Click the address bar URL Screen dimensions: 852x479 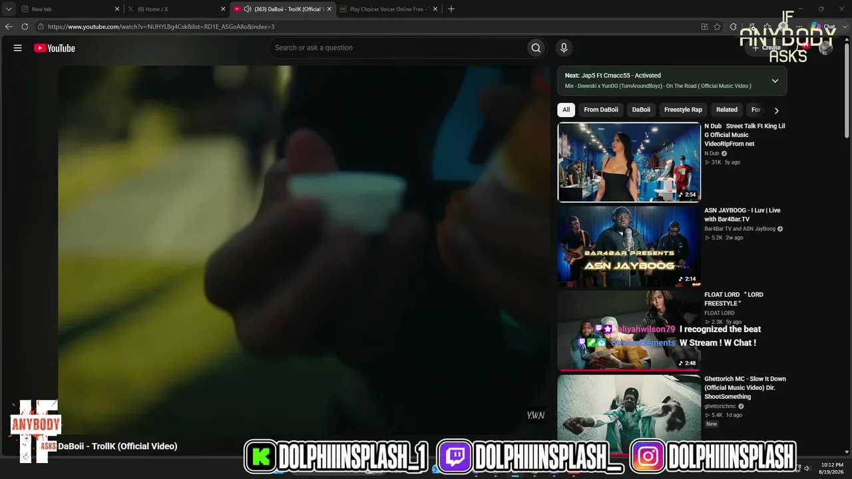161,27
